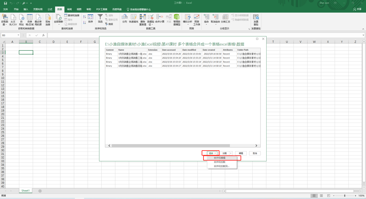Select 合并和加载到... menu option
The height and width of the screenshot is (199, 366).
[x=221, y=166]
